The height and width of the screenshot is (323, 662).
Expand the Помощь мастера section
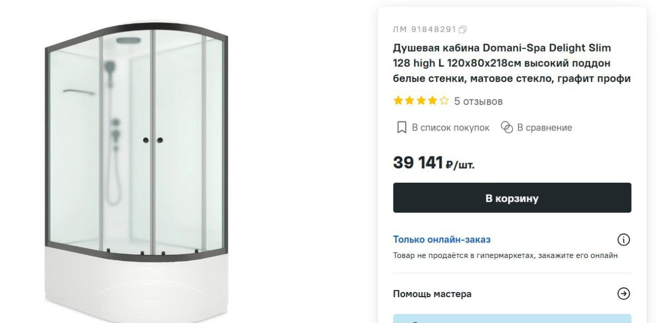tap(512, 294)
